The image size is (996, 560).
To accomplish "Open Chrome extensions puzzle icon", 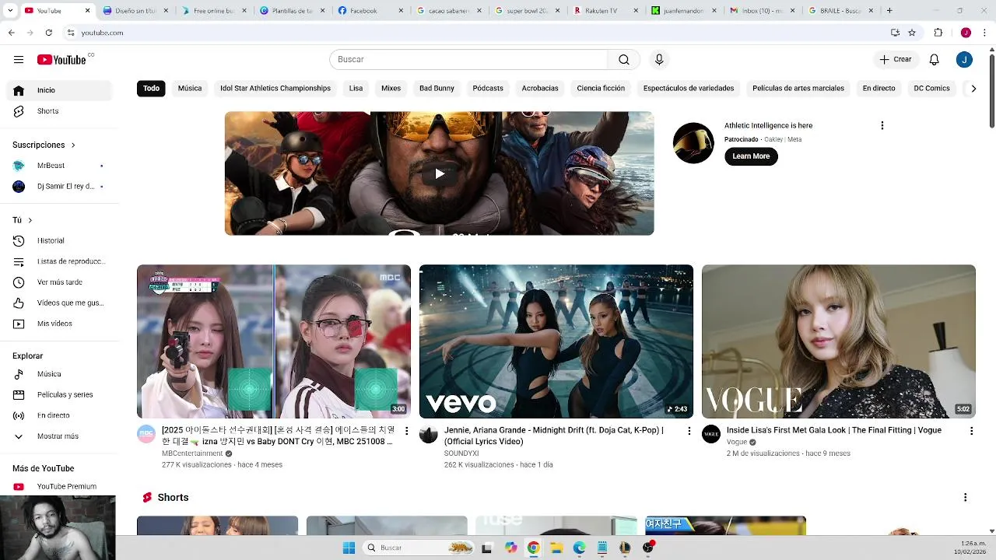I will pos(938,33).
